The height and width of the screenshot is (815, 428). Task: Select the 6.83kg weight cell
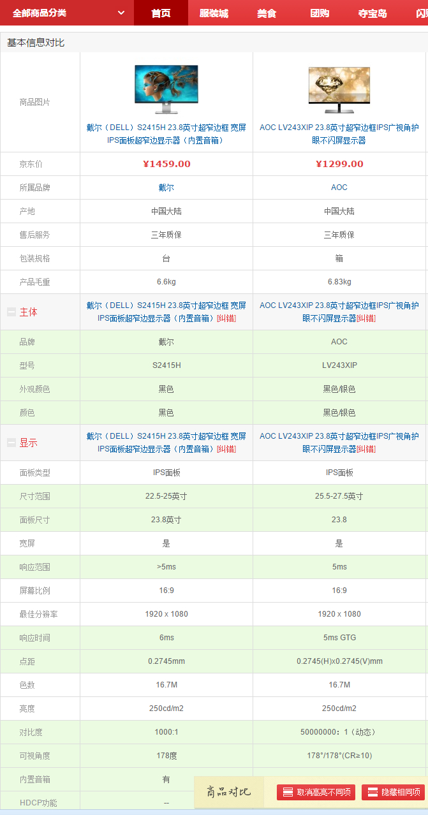341,282
